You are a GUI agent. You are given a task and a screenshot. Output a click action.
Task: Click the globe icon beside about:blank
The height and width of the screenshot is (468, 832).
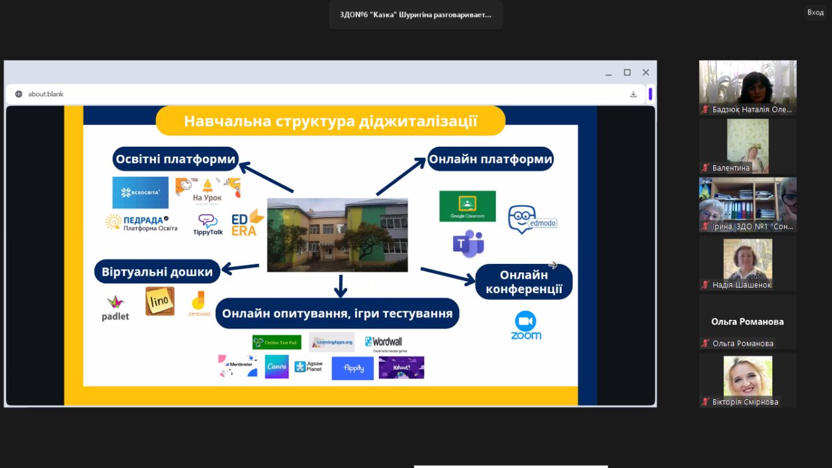pos(19,94)
